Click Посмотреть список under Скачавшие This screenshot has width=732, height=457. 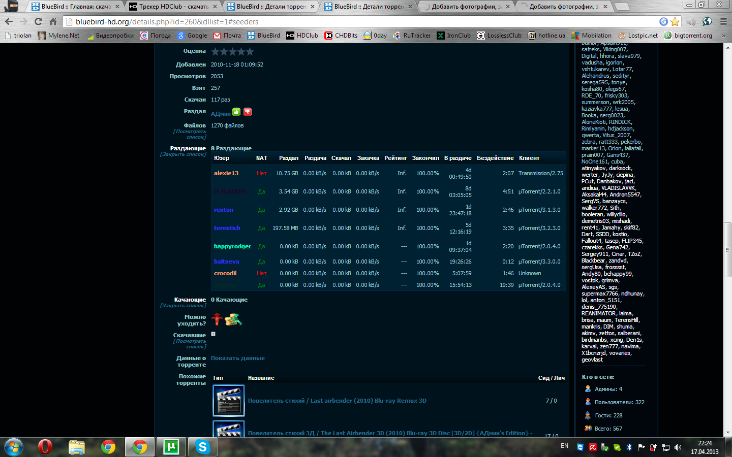click(x=190, y=344)
